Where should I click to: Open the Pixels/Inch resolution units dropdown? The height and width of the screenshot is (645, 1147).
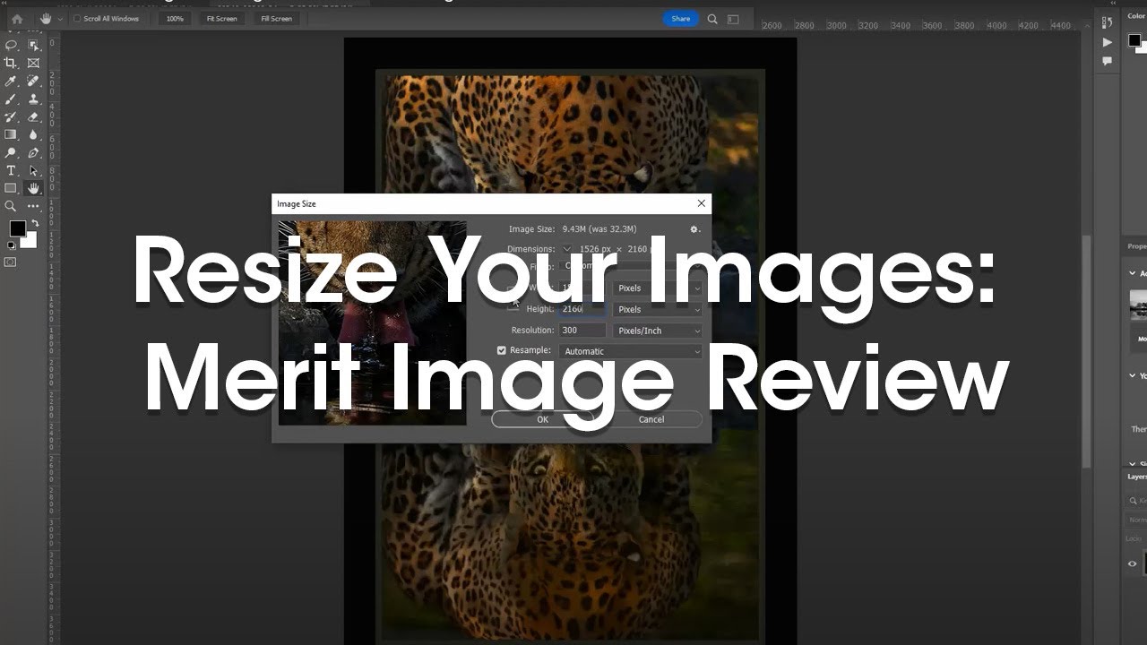pos(658,331)
